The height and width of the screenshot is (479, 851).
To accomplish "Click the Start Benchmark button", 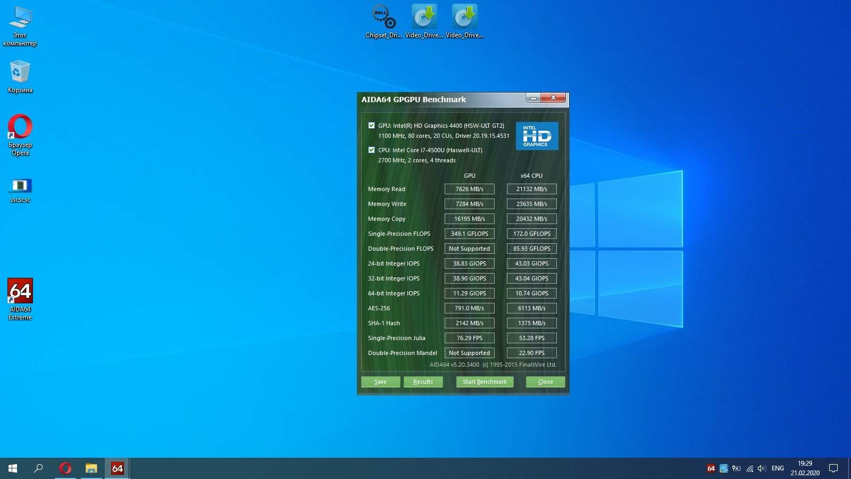I will pos(485,382).
